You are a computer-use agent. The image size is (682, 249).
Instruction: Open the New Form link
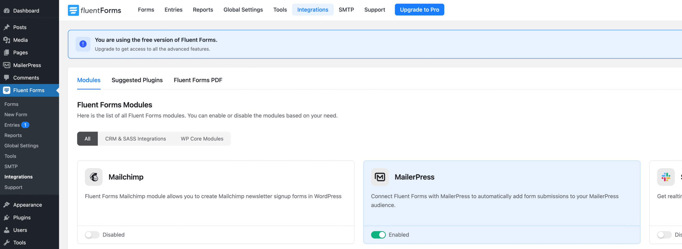click(16, 114)
